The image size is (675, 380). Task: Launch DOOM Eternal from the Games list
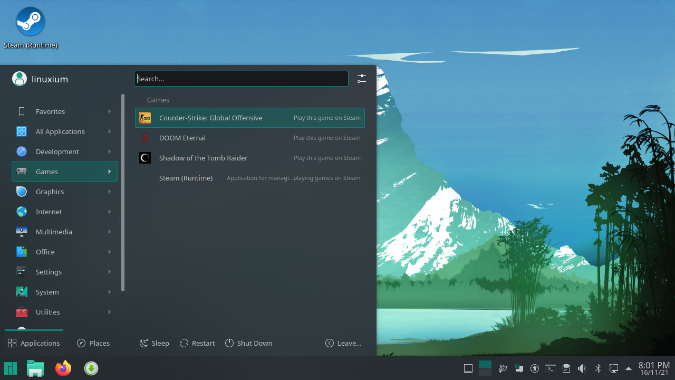(x=250, y=138)
